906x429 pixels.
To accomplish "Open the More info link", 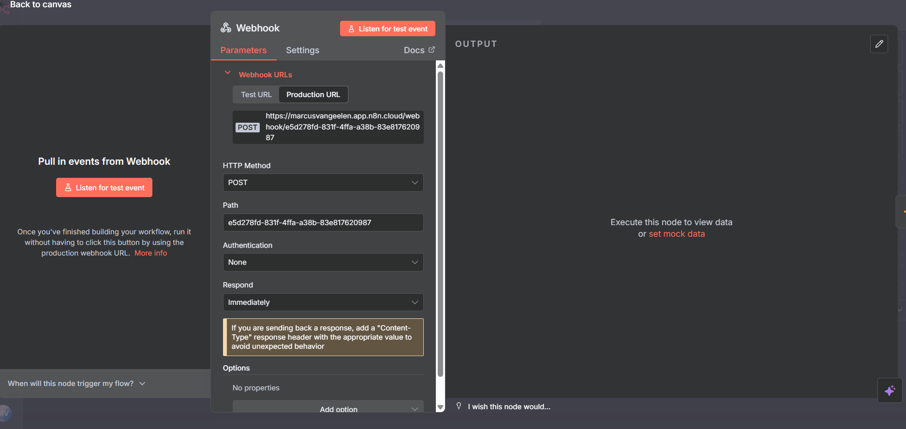I will (150, 253).
